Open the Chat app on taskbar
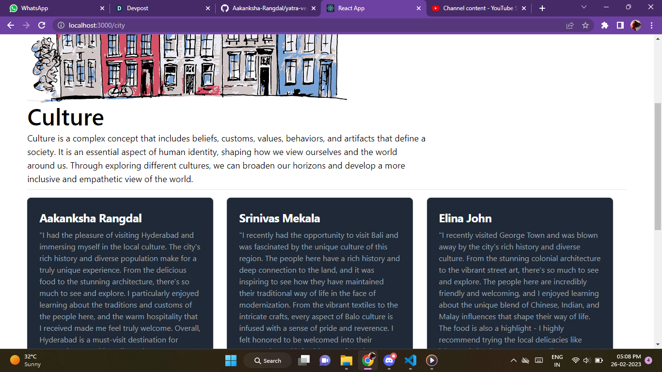Viewport: 662px width, 372px height. point(325,360)
